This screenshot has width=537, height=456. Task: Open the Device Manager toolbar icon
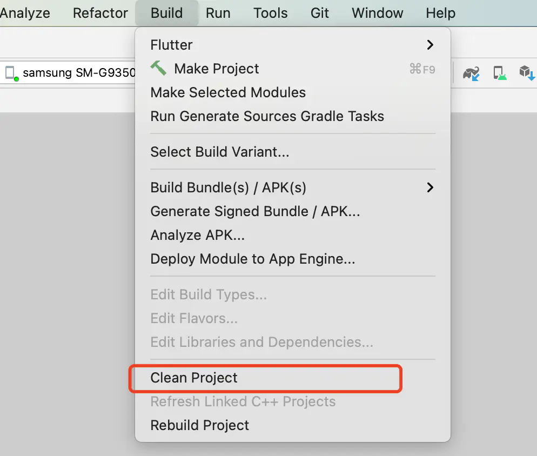click(x=500, y=73)
